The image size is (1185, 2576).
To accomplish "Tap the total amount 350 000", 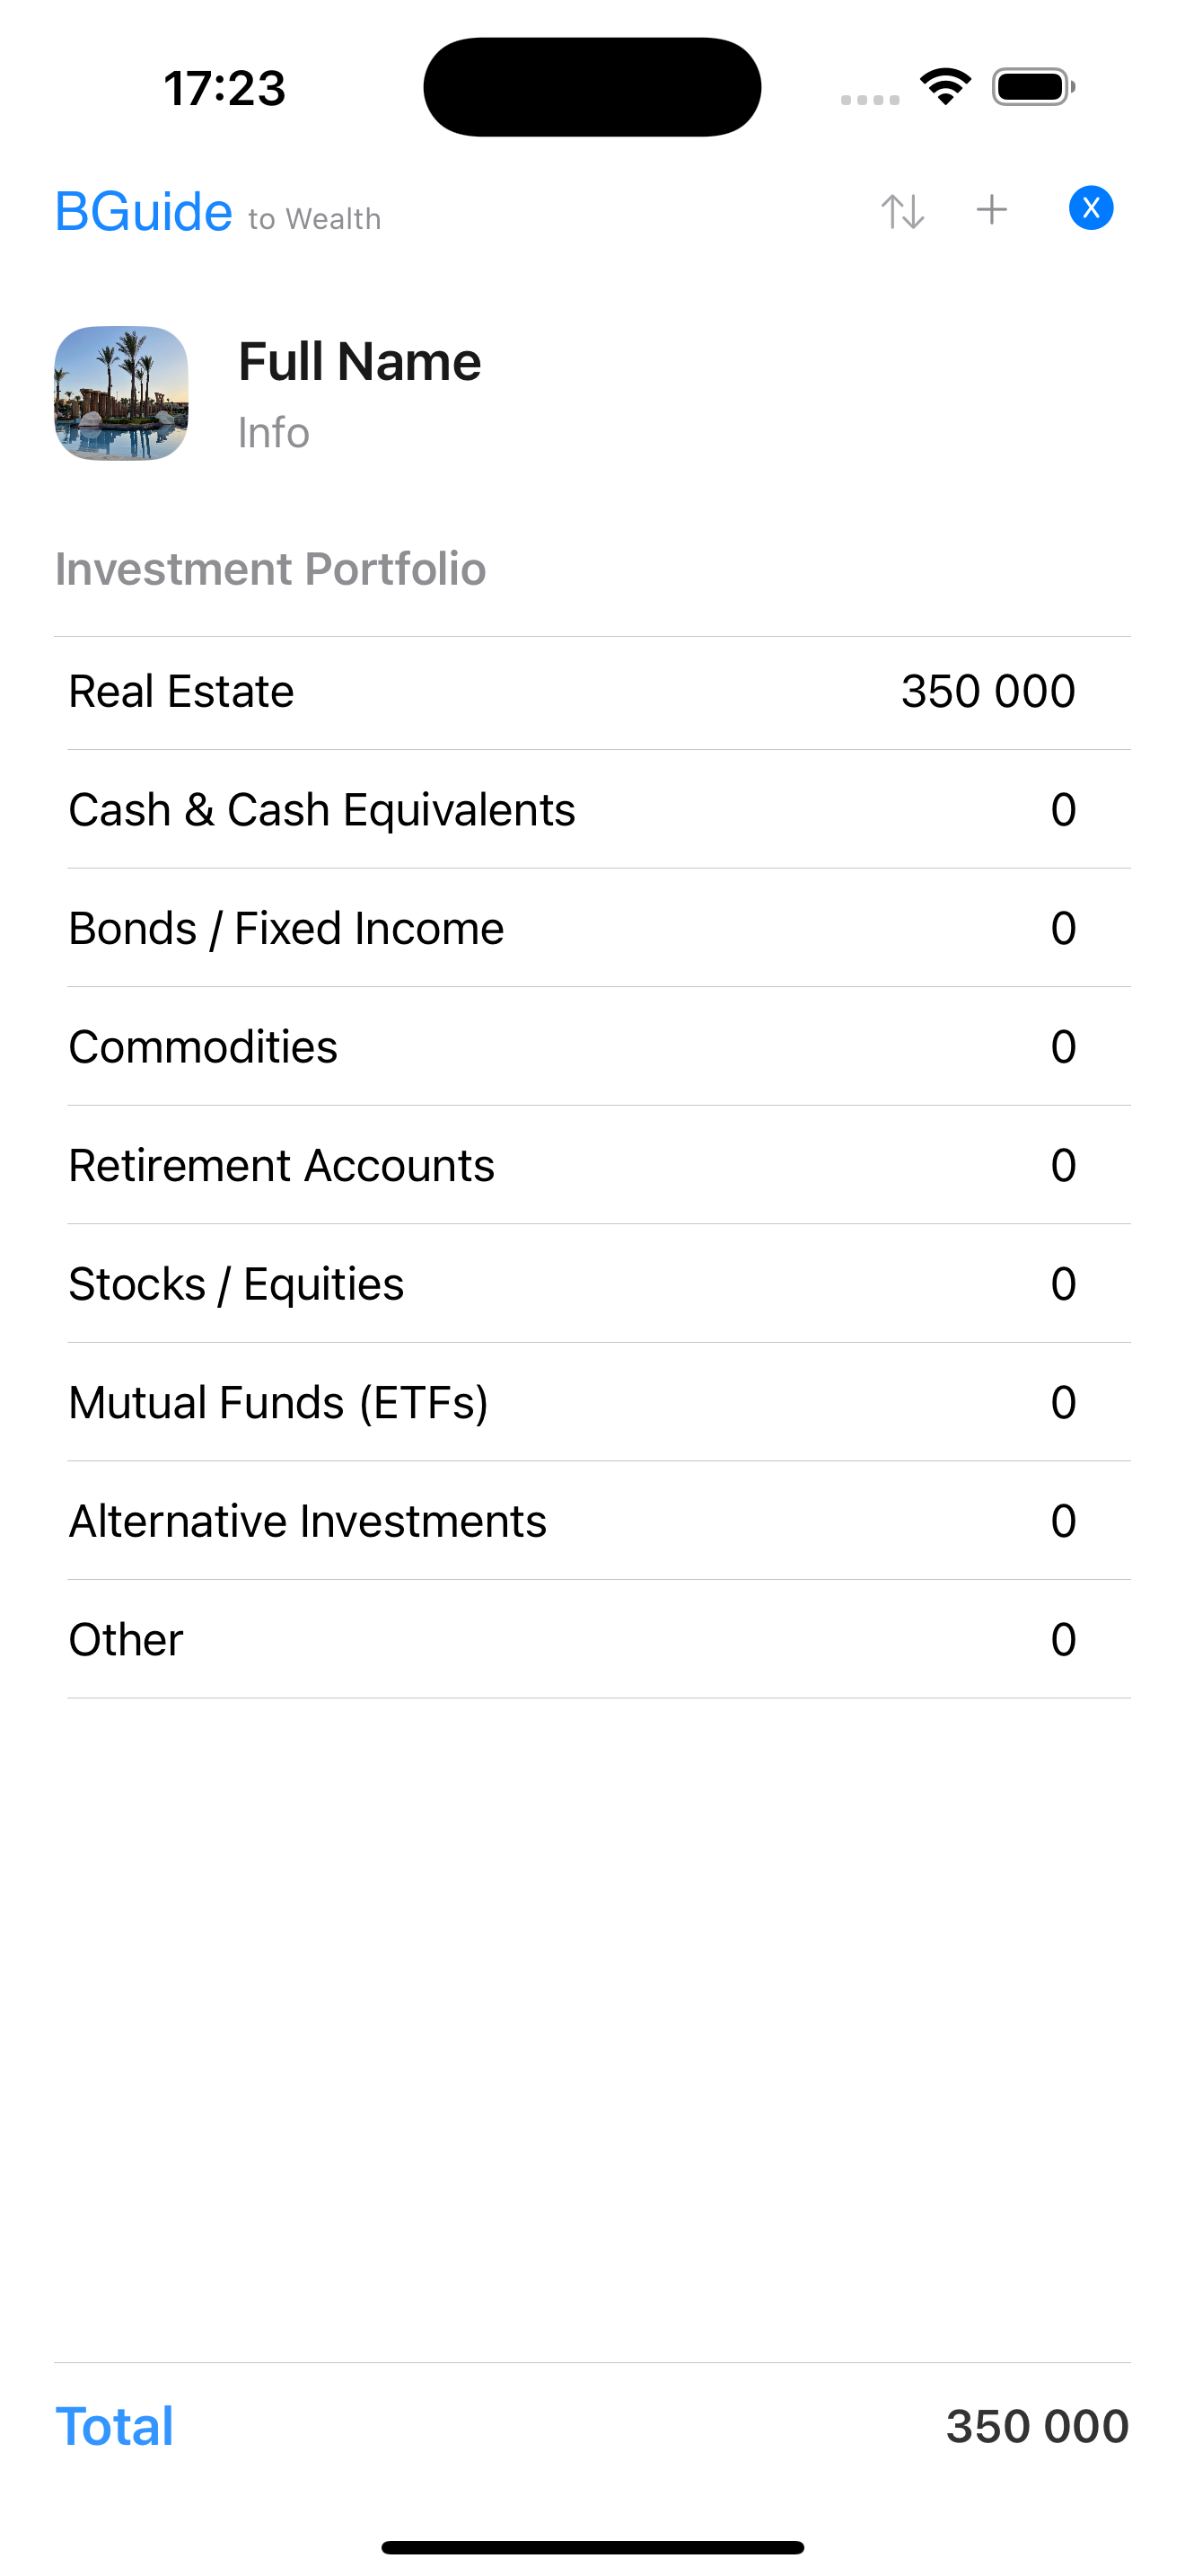I will (1036, 2426).
